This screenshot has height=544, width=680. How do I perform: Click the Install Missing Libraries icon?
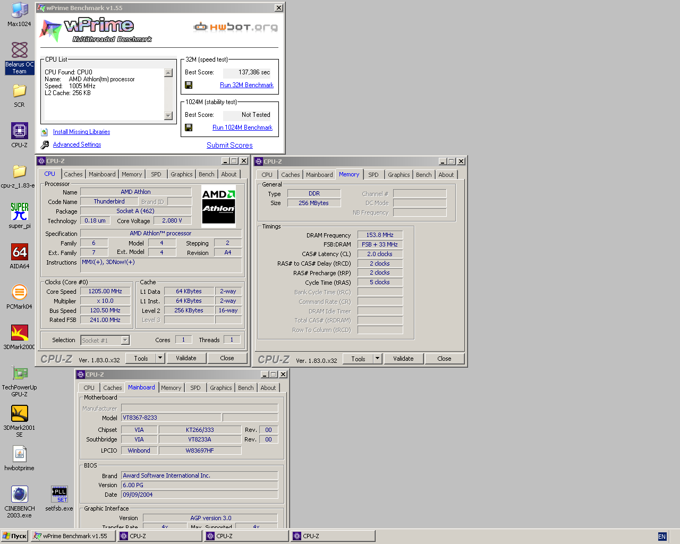[x=45, y=132]
